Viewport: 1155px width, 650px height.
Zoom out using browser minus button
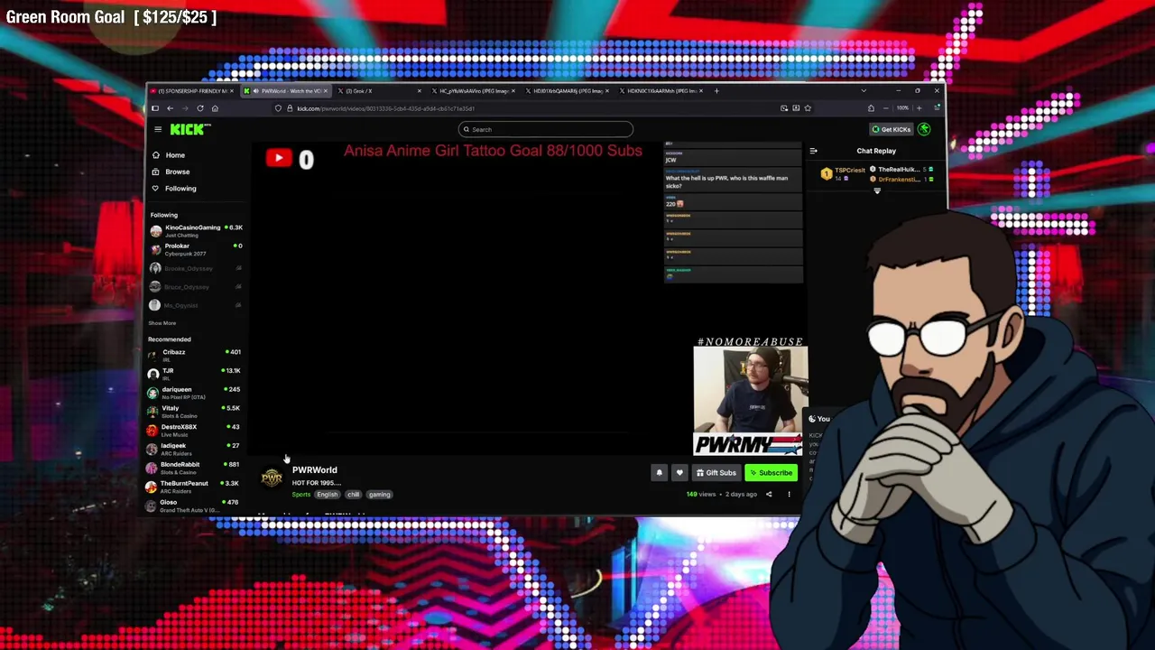point(885,108)
